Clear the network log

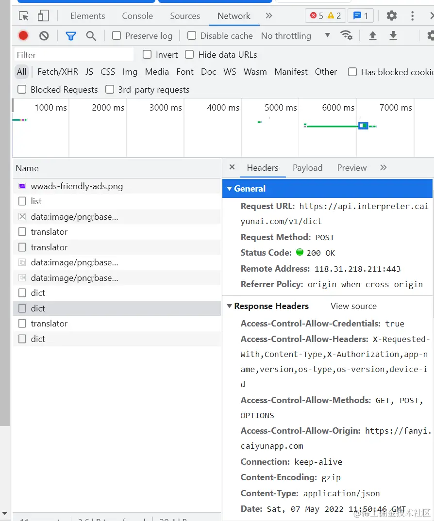(44, 35)
